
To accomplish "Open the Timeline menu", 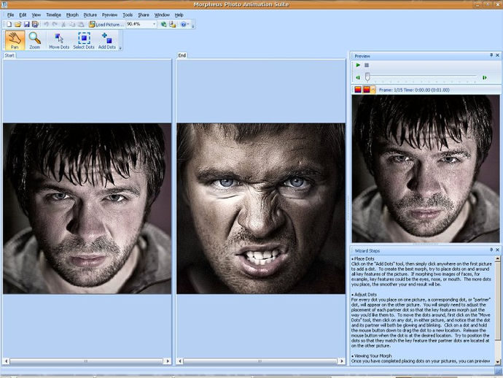I will coord(53,15).
